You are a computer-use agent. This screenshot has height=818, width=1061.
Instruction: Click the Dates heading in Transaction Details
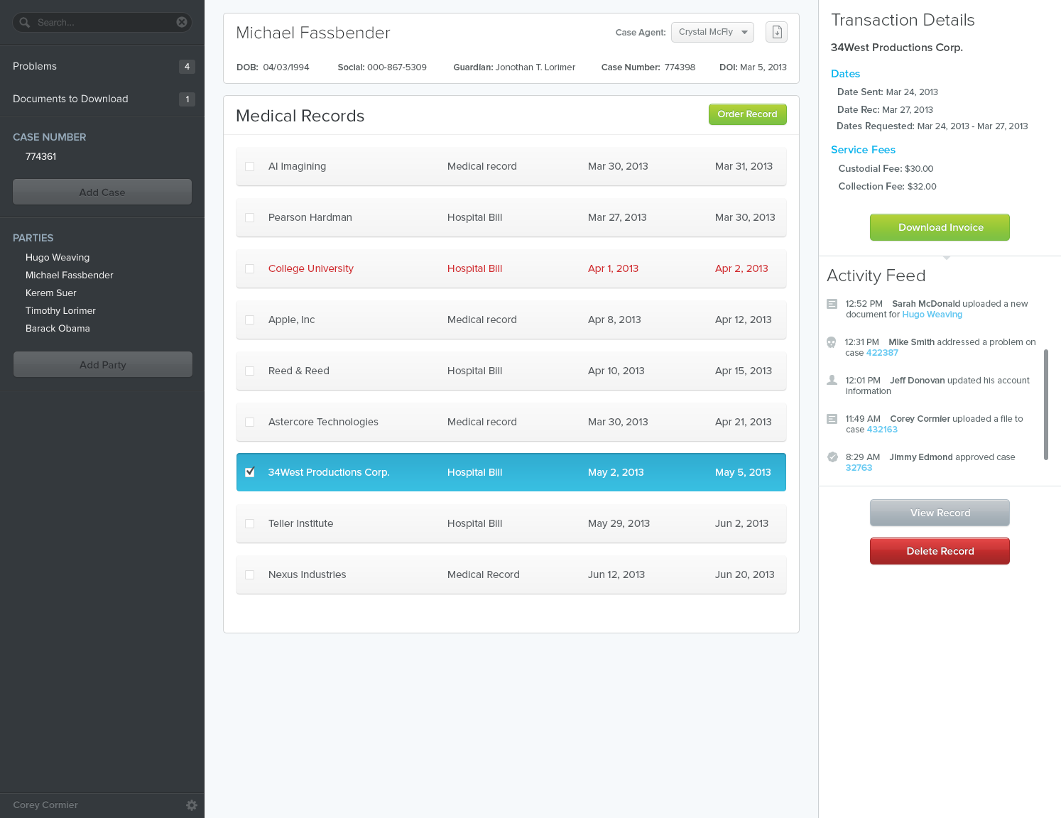pyautogui.click(x=845, y=74)
